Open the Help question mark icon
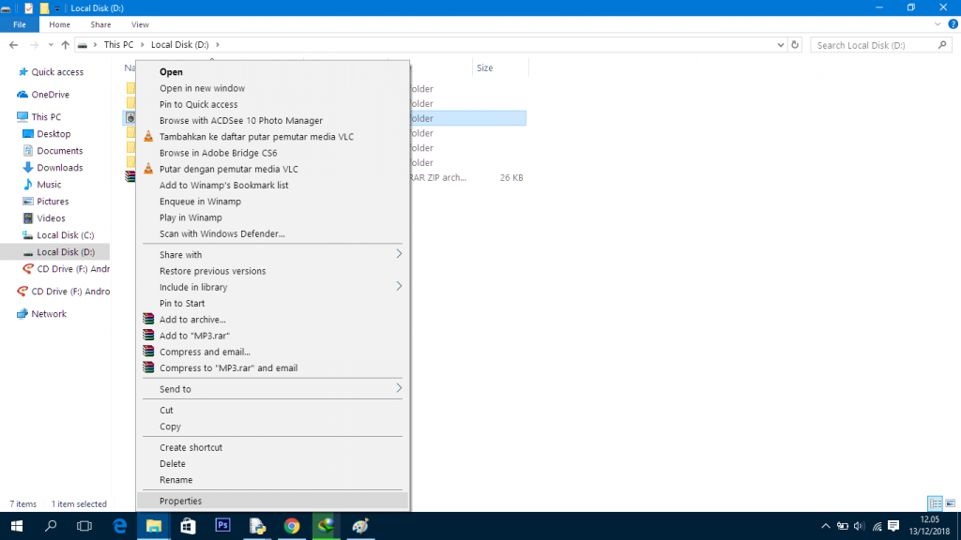 tap(953, 24)
